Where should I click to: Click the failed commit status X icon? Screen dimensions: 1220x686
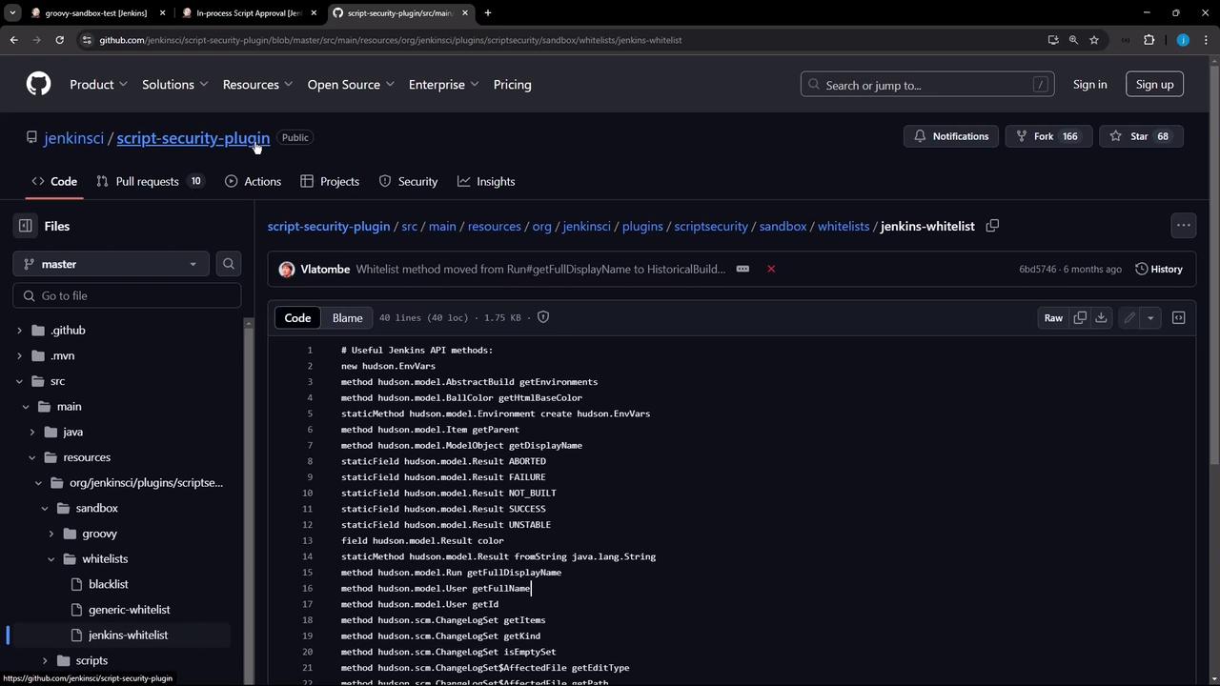(x=771, y=269)
